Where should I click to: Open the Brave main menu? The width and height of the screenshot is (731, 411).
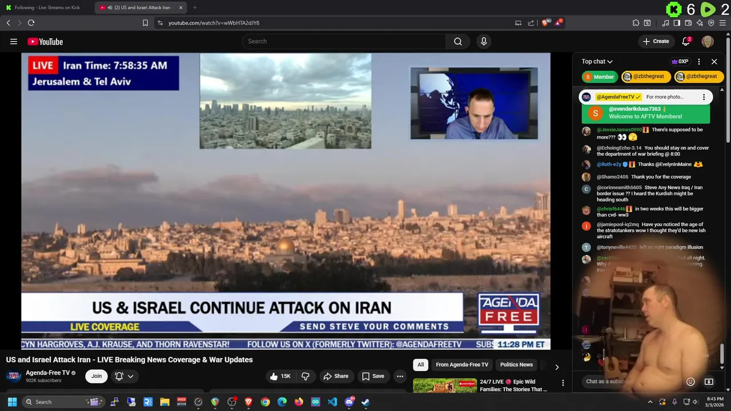pos(723,23)
